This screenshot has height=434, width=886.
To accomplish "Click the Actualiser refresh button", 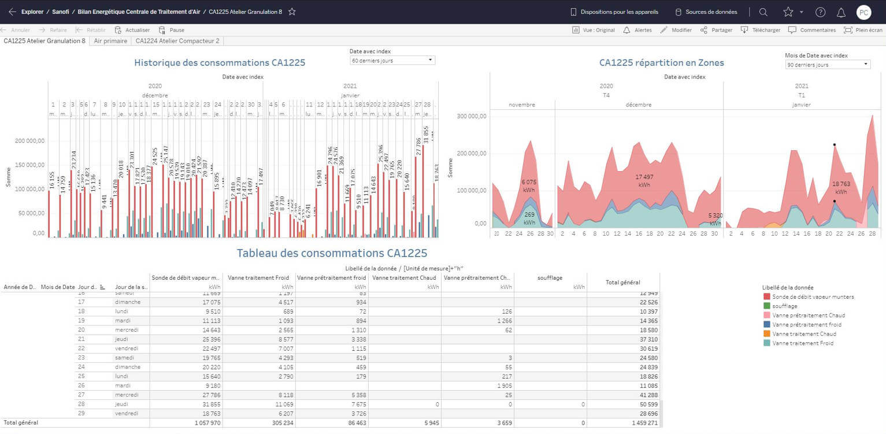I will (x=132, y=30).
